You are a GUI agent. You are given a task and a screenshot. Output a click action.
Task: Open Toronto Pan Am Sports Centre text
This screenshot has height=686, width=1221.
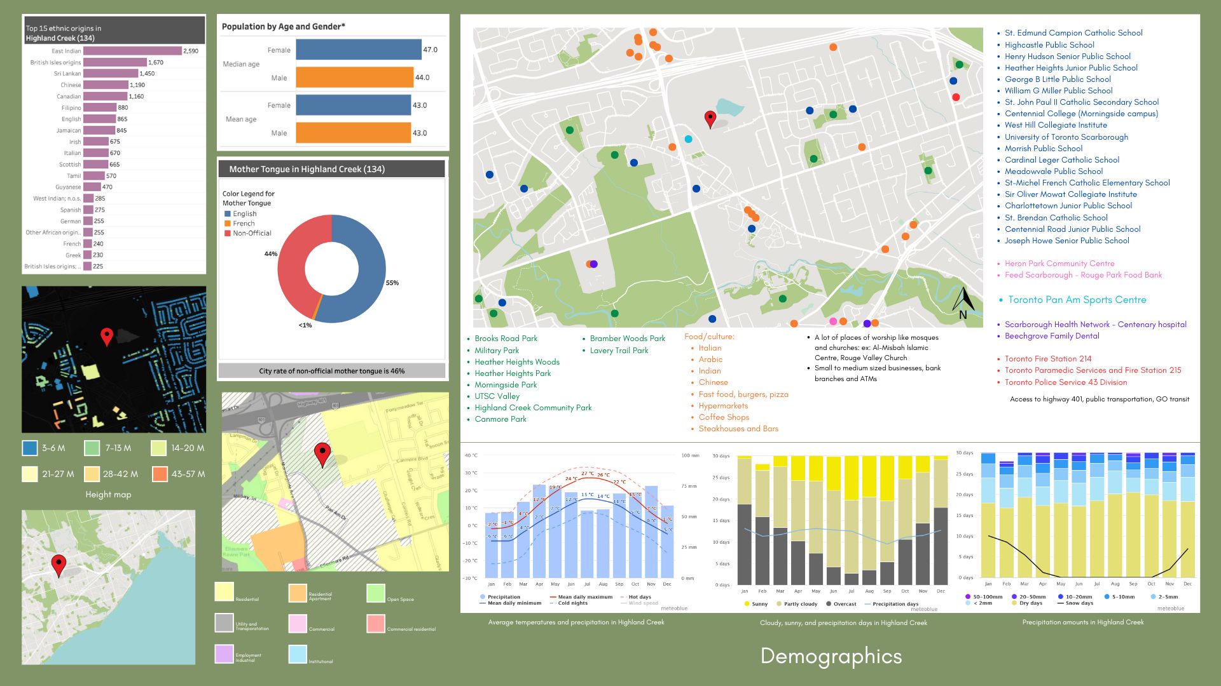pyautogui.click(x=1077, y=300)
